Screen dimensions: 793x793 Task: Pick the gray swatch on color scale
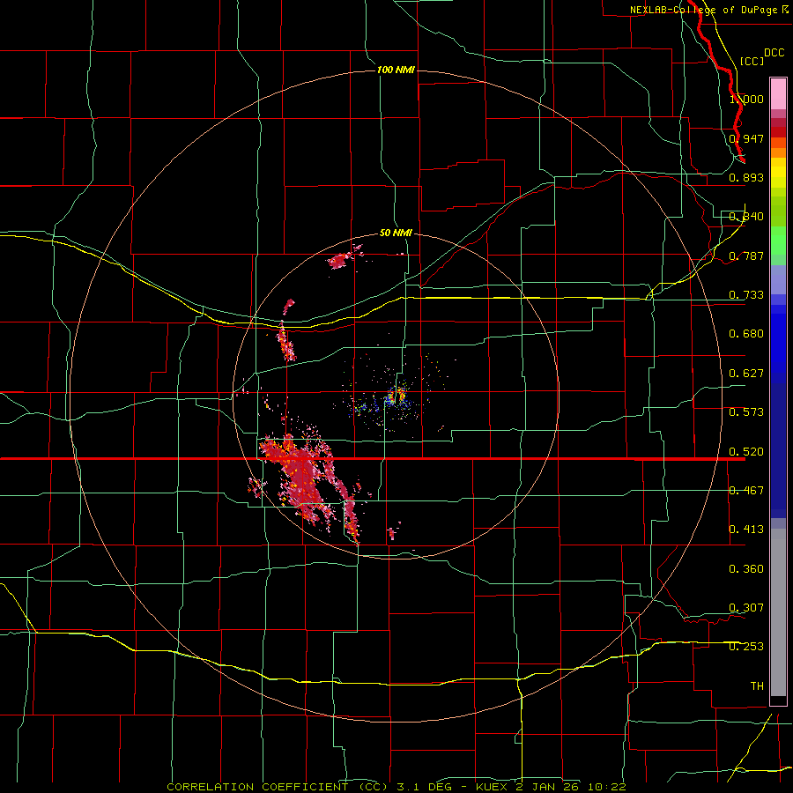[778, 612]
